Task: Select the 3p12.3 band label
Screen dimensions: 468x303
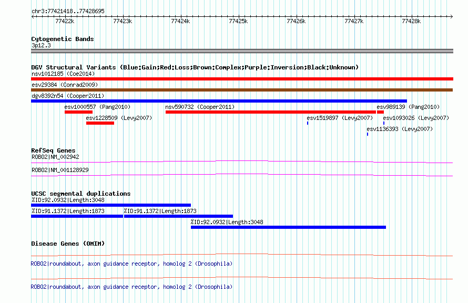Action: click(41, 45)
